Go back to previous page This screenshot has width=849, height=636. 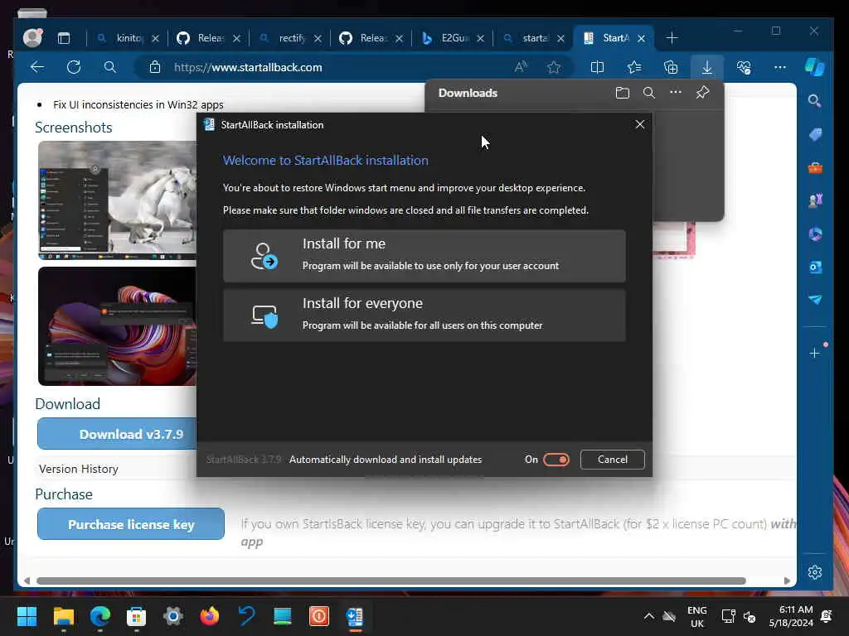point(36,67)
